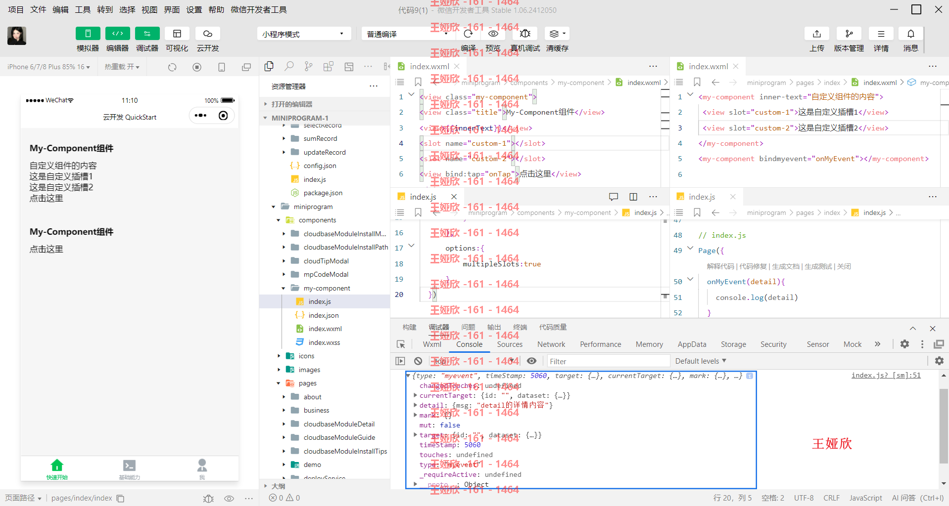Click the inspect element selector icon
Viewport: 949px width, 506px height.
[401, 344]
